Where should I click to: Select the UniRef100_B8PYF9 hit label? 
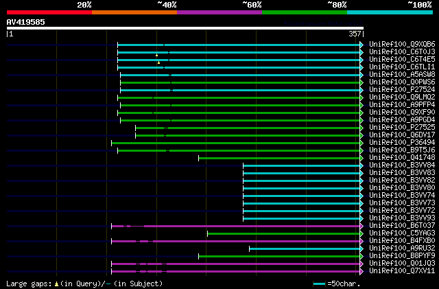[x=402, y=256]
